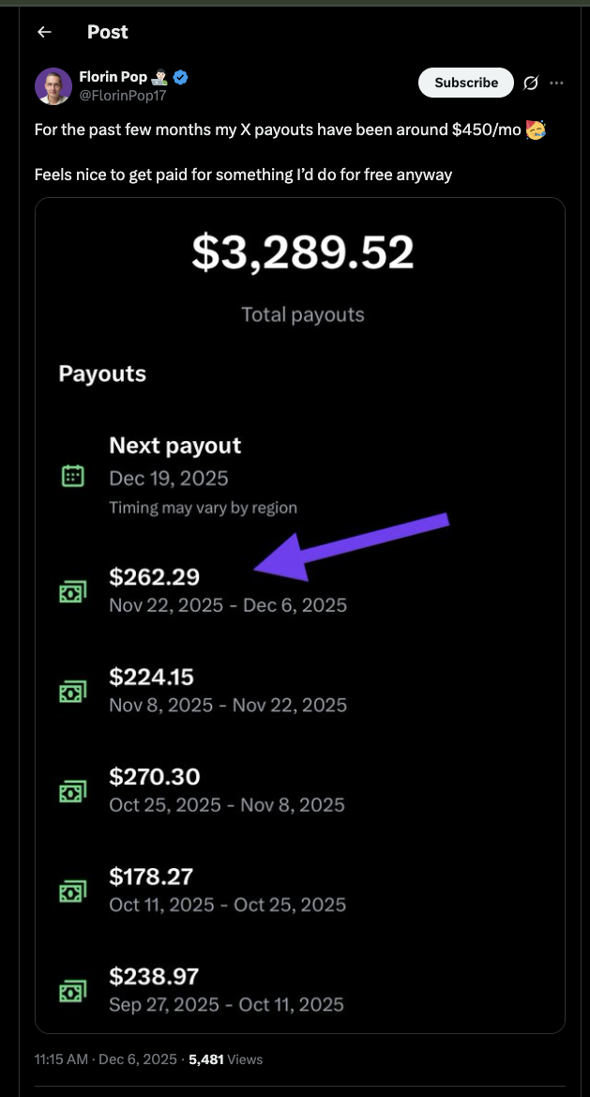This screenshot has width=590, height=1097.
Task: Open Florin Pop's profile via his display name
Action: coord(113,77)
